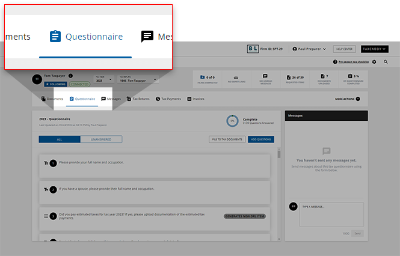Open the Pre-season tax checklist link
Image resolution: width=400 pixels, height=256 pixels.
[354, 62]
